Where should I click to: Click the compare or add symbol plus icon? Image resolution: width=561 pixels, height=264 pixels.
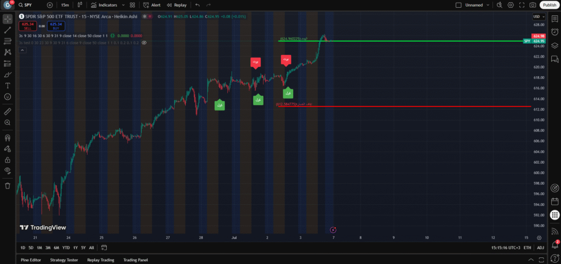tap(50, 5)
